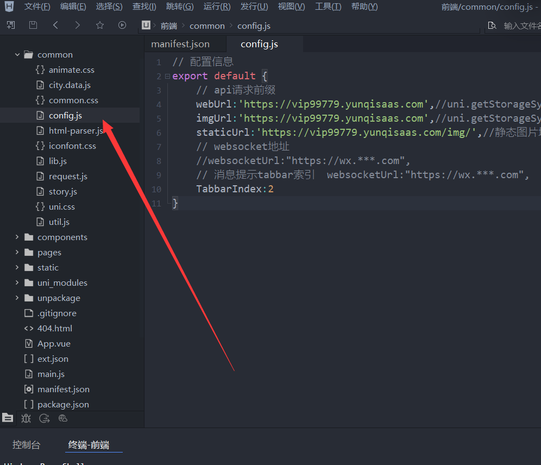The height and width of the screenshot is (465, 541).
Task: Expand the unpackage folder
Action: 17,298
